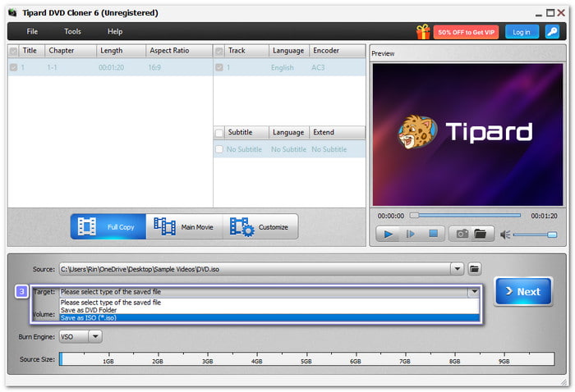Take a snapshot with camera icon
The image size is (575, 392).
coord(462,234)
